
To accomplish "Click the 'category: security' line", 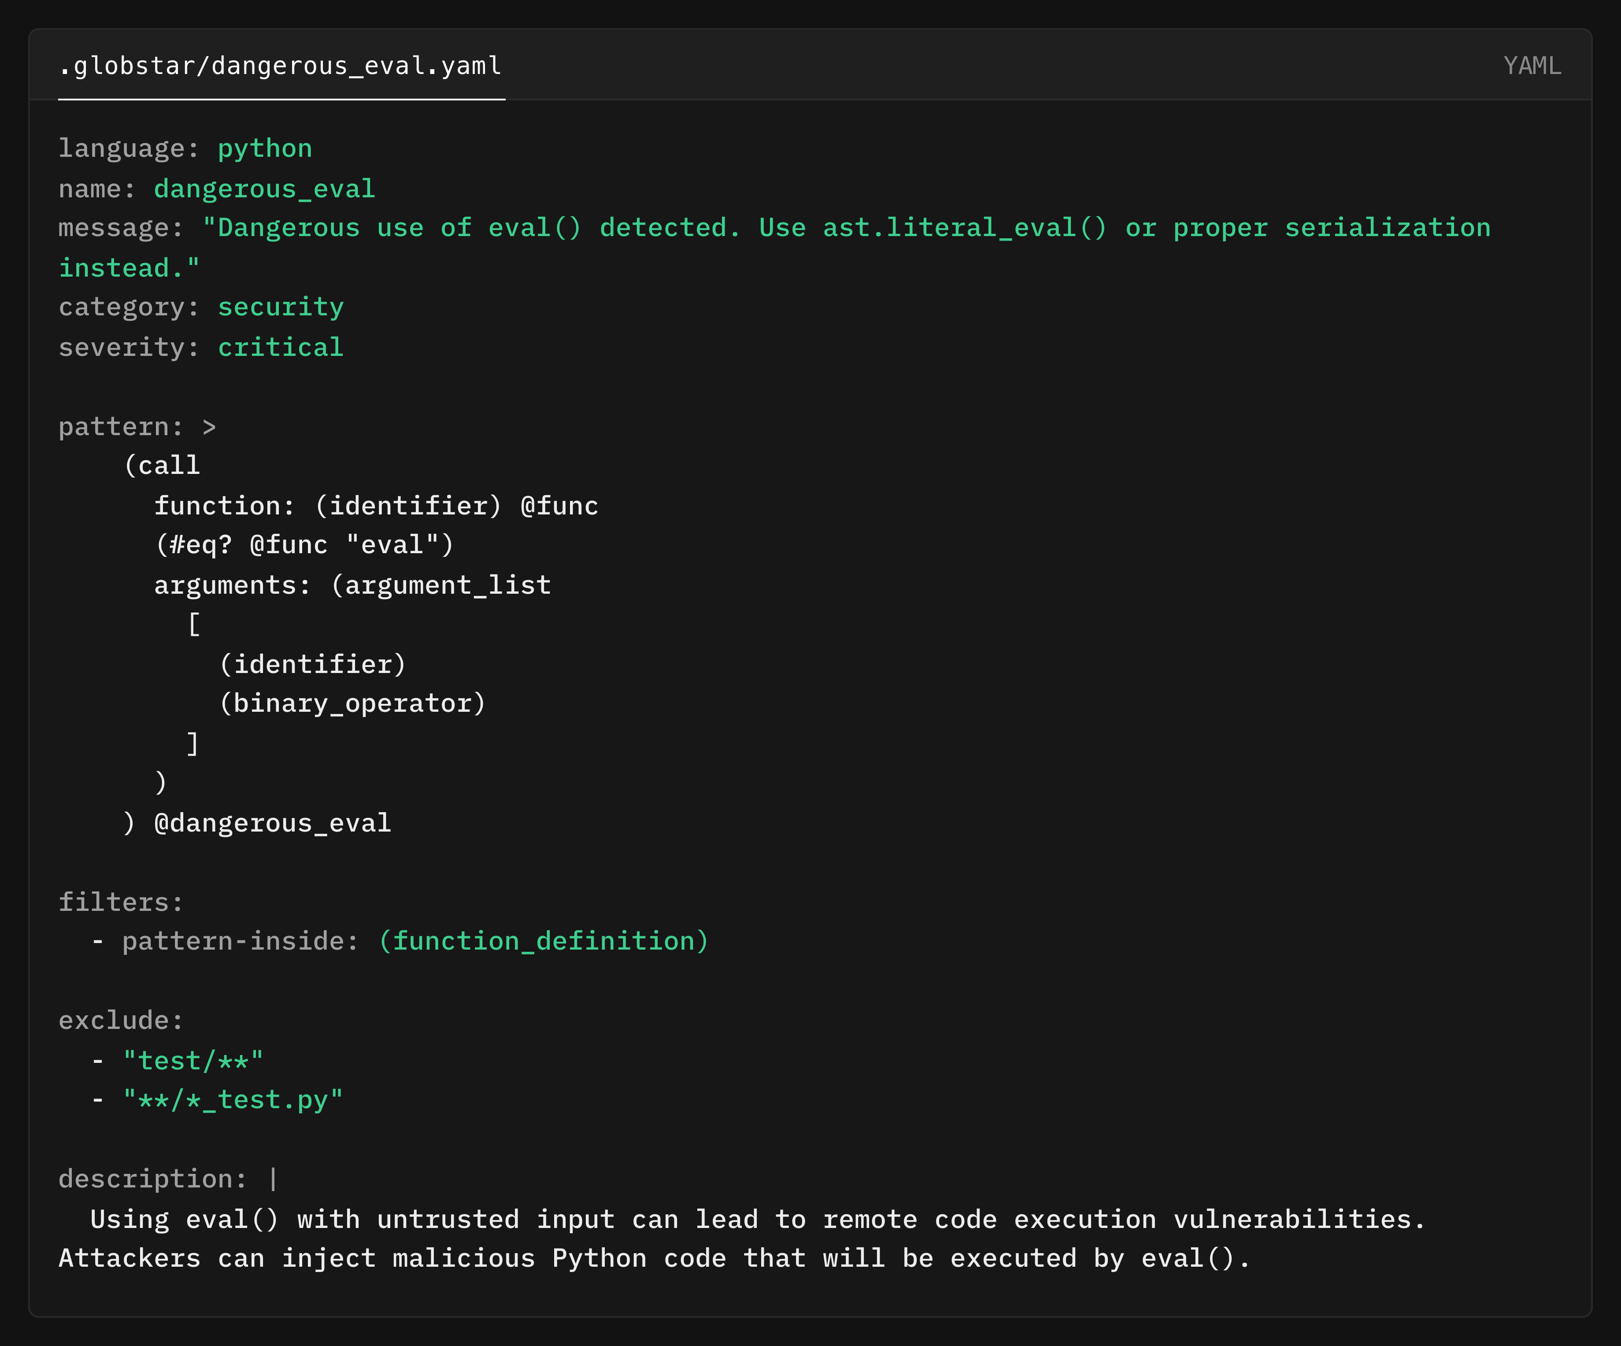I will [201, 307].
